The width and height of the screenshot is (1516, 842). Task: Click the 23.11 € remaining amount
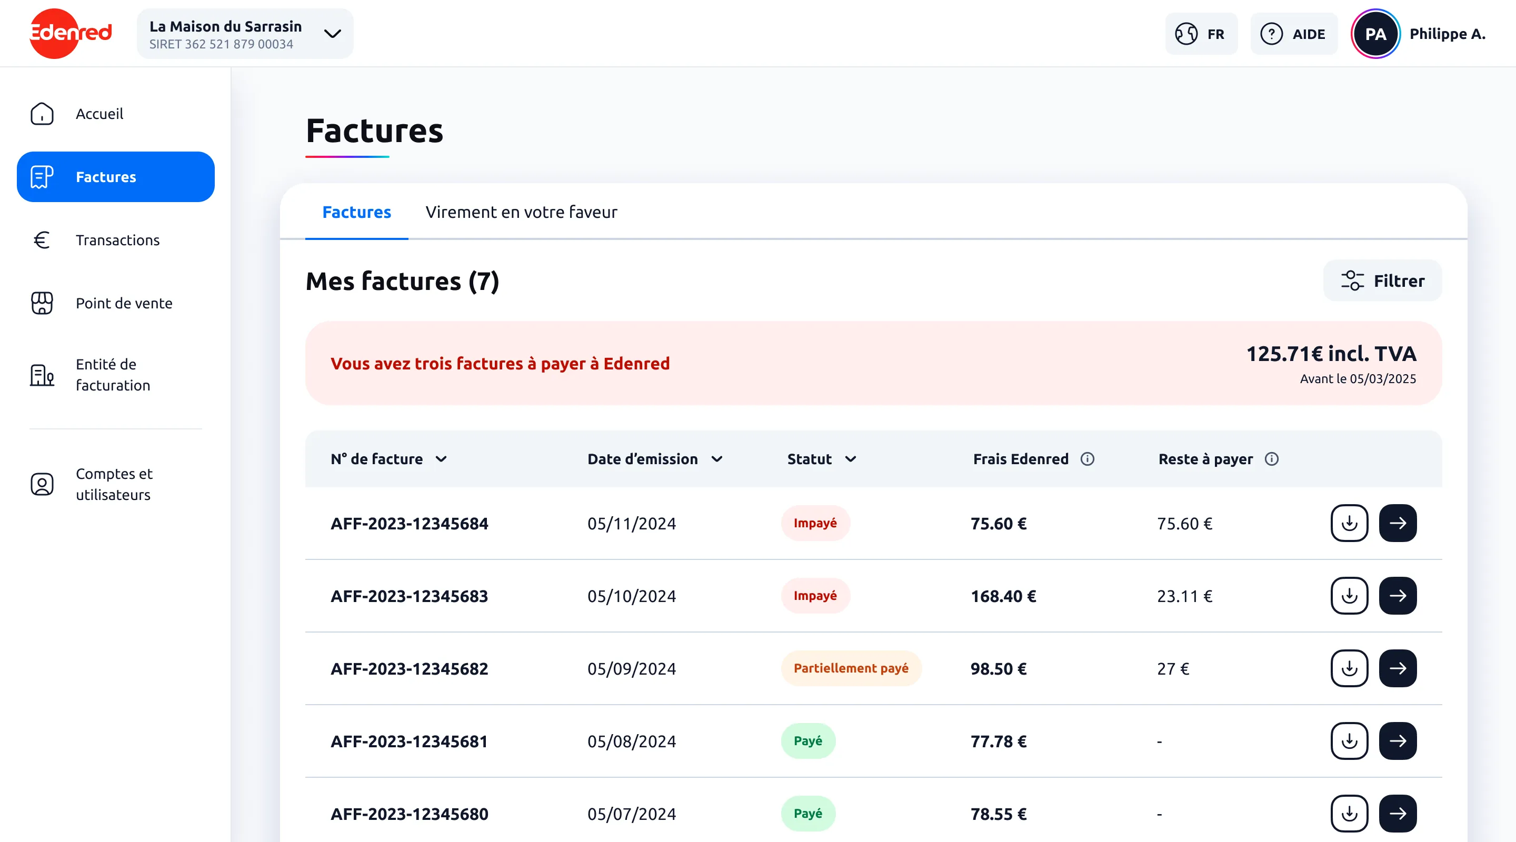[1184, 596]
